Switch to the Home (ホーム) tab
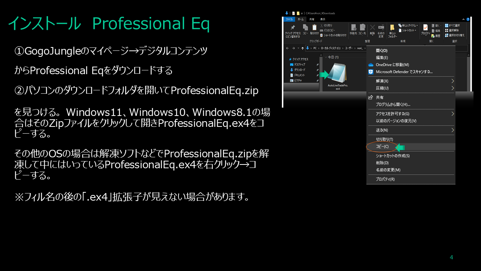This screenshot has height=271, width=481. pyautogui.click(x=301, y=19)
